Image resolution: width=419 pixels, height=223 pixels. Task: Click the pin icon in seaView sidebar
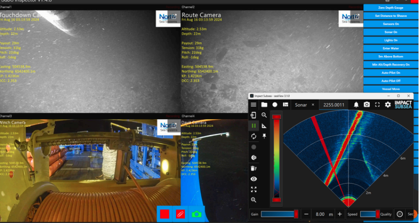click(x=264, y=136)
